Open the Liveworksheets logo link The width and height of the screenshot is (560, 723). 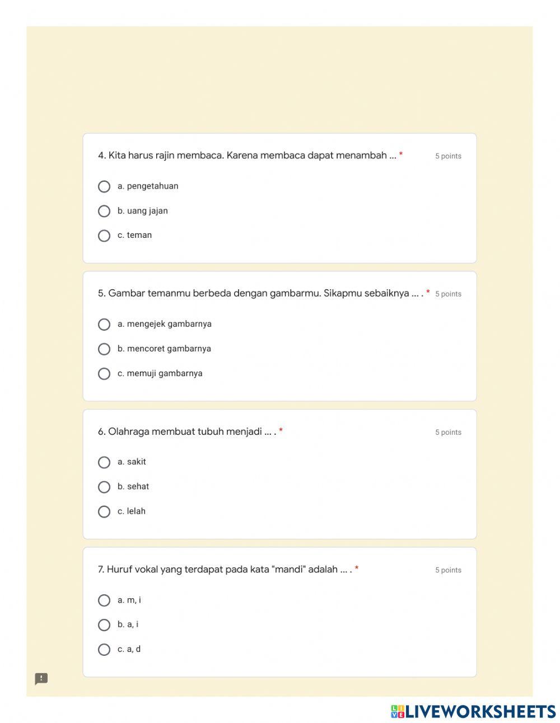point(473,711)
